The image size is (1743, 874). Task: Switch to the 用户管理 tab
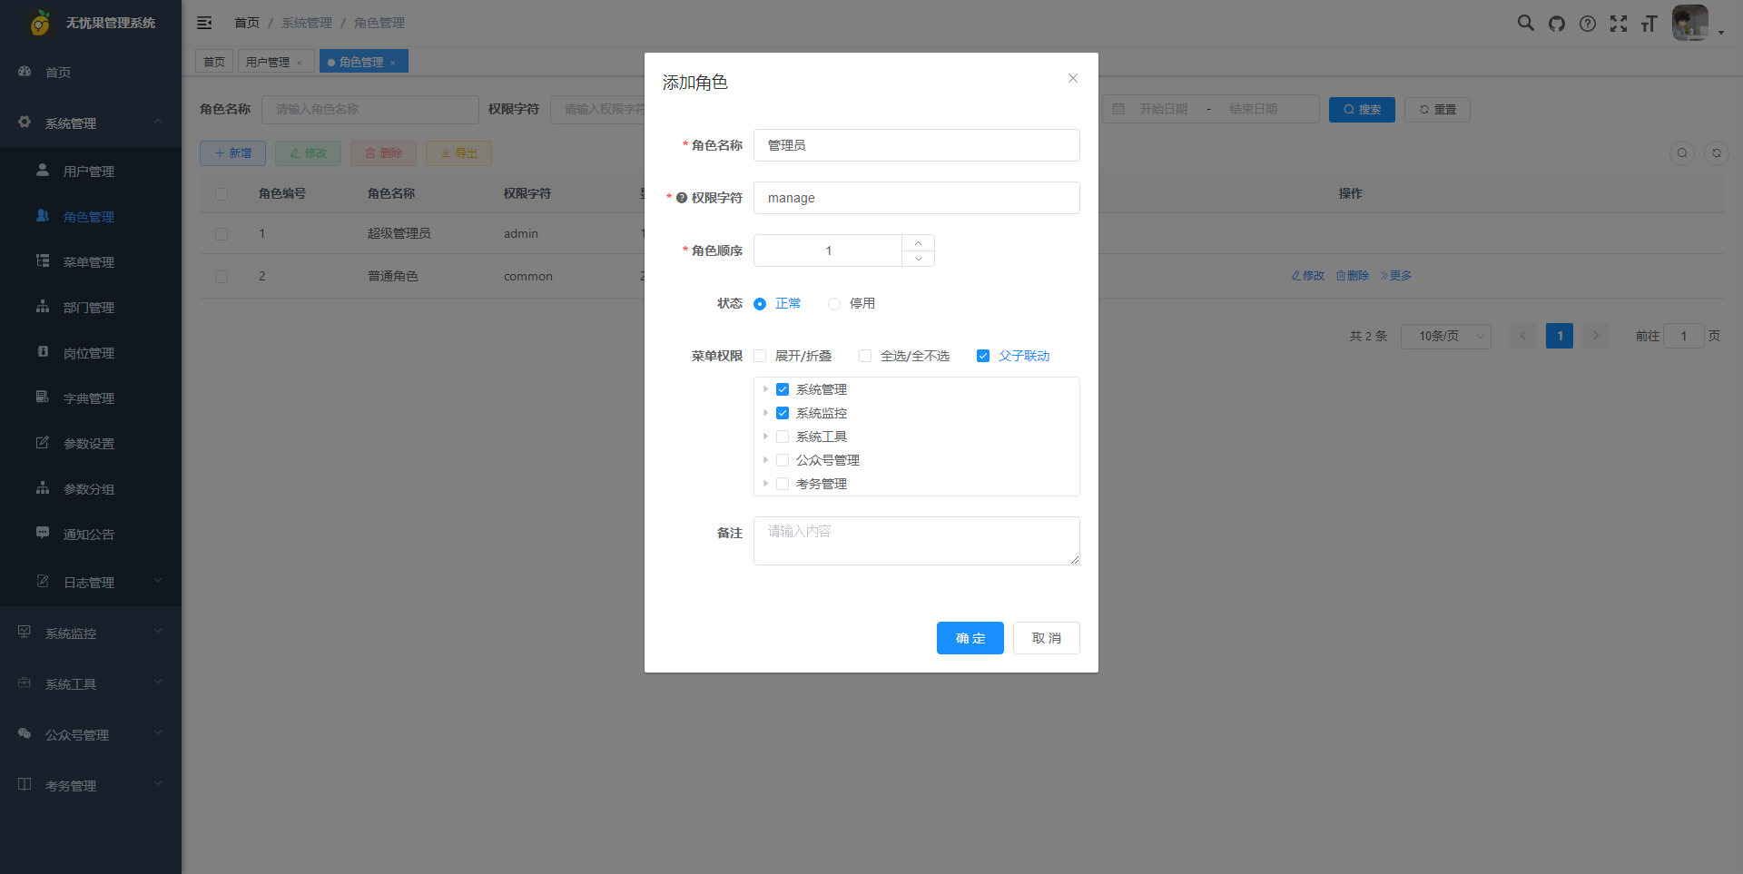(268, 62)
